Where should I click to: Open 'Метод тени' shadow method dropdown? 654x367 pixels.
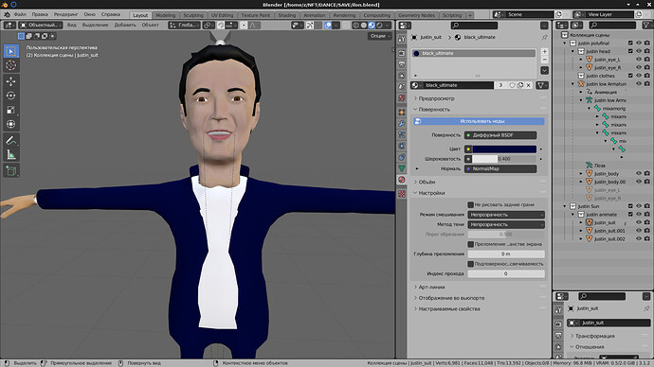506,224
